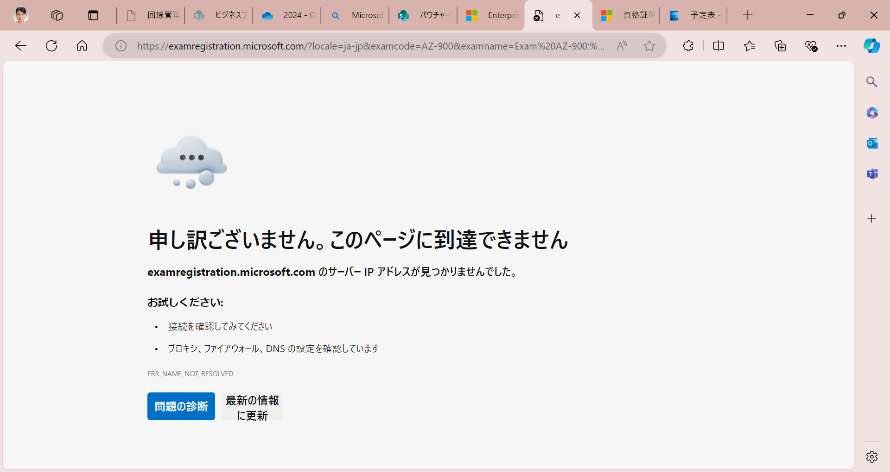
Task: Open Collections panel
Action: click(x=780, y=46)
